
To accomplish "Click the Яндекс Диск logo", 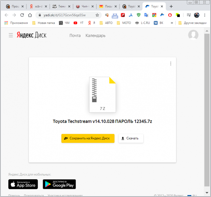I will coord(32,35).
